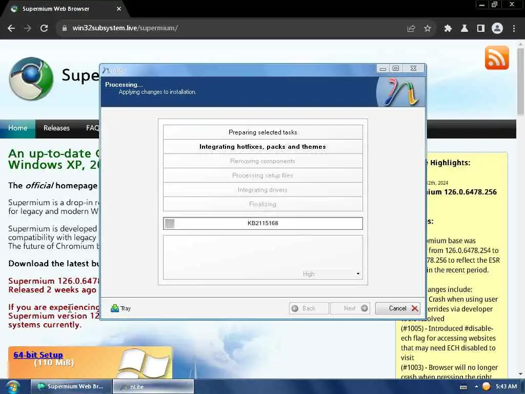
Task: Click the Windows Start orb
Action: 13,387
